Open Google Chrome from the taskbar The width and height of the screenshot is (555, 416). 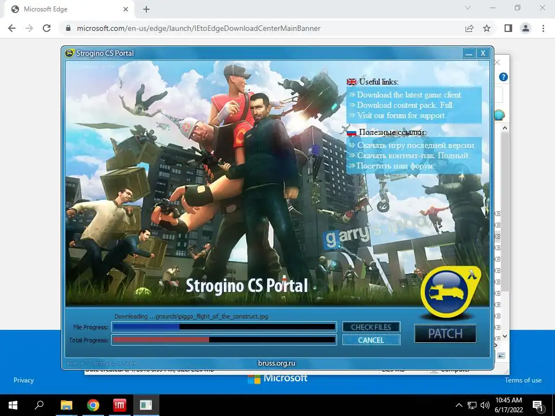(x=93, y=405)
